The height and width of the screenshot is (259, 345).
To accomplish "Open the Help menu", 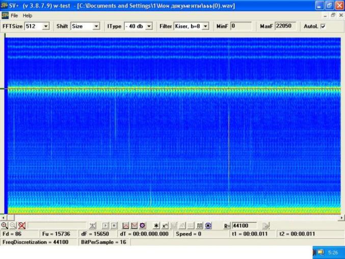I will pos(28,15).
